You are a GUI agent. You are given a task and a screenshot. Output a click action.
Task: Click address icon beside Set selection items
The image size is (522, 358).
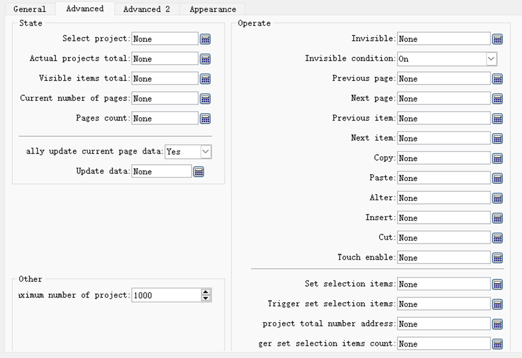click(497, 284)
